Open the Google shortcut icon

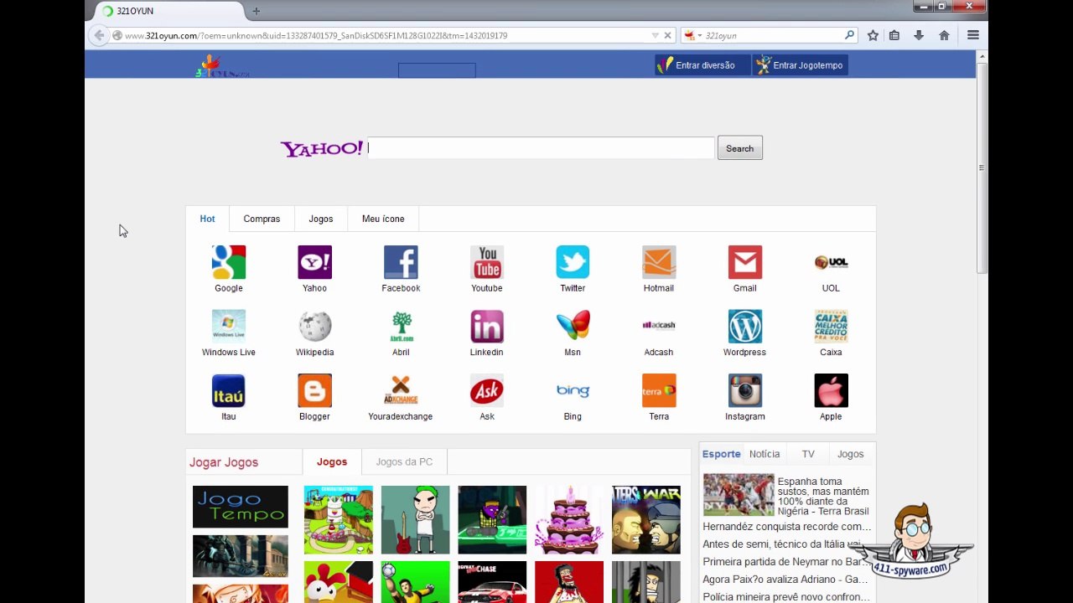point(228,262)
